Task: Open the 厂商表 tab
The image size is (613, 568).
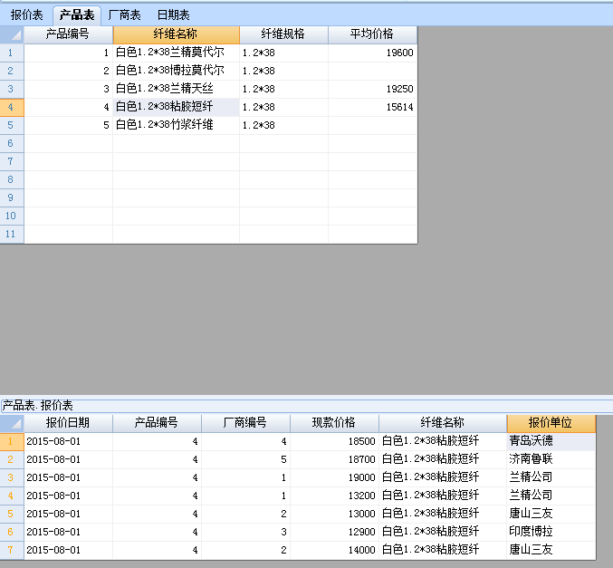Action: 124,14
